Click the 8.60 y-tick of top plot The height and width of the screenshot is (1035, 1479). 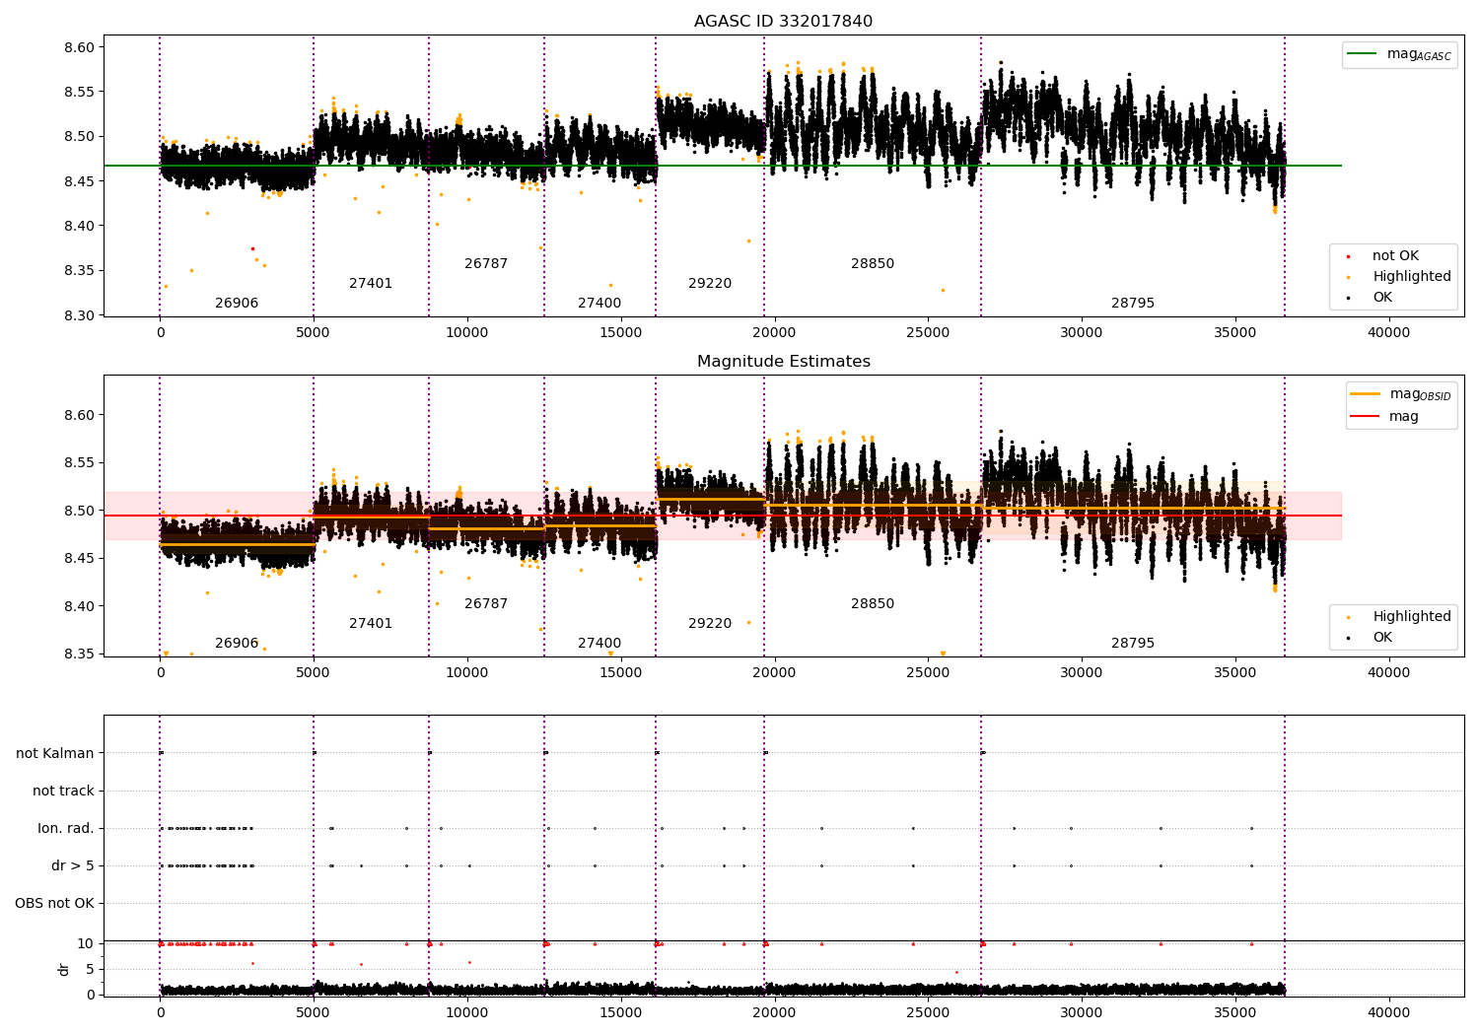pos(80,47)
